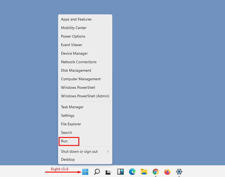Viewport: 225px width, 177px height.
Task: Open the Start menu
Action: pos(85,172)
